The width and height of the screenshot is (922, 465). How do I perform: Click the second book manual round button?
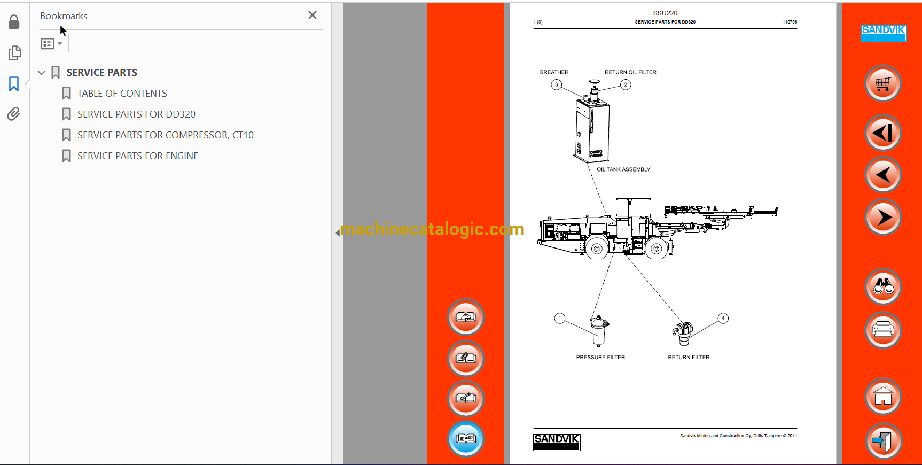point(466,358)
